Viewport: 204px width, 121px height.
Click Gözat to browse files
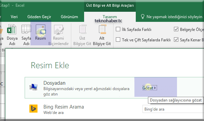pyautogui.click(x=150, y=88)
